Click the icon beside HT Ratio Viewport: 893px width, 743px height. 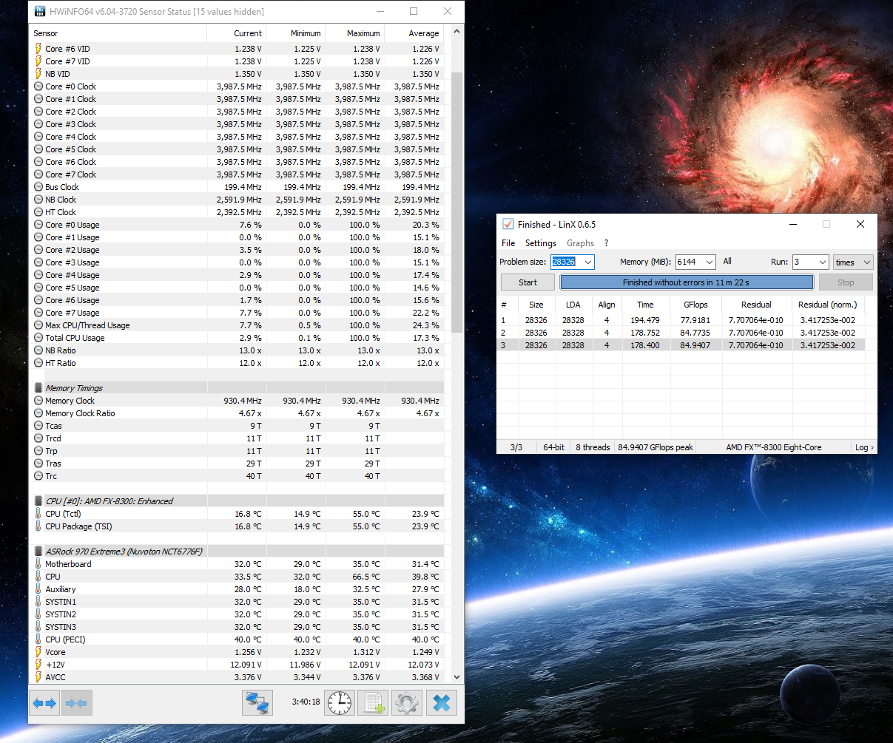(x=38, y=363)
